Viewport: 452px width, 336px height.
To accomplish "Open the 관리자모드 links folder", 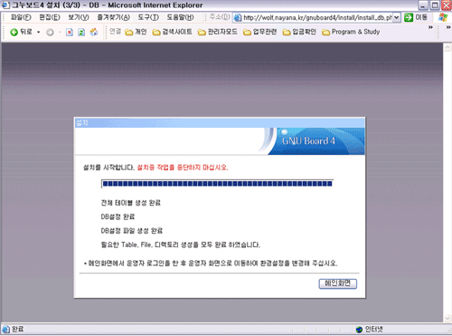I will point(217,32).
